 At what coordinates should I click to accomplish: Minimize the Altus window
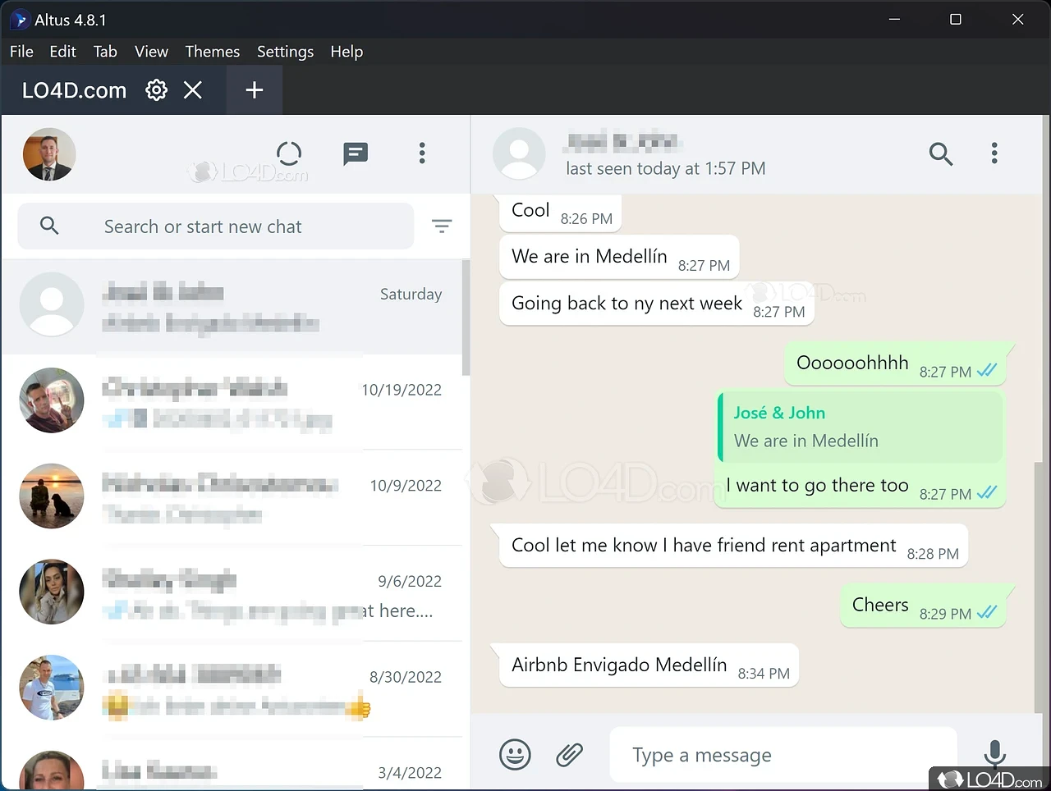[x=894, y=19]
